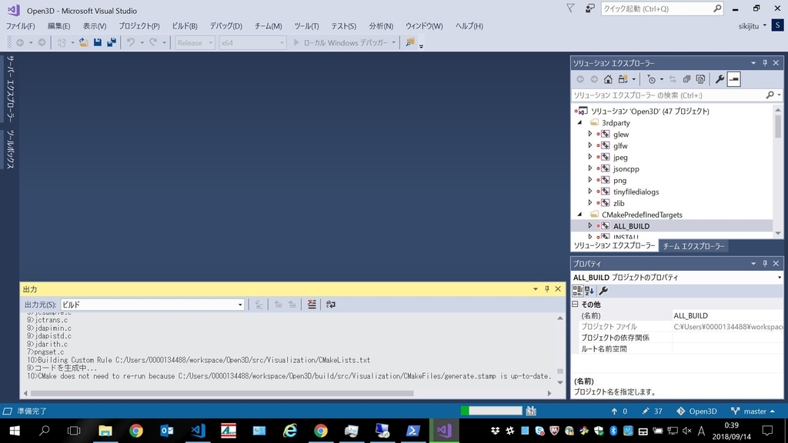Click the build progress bar
The height and width of the screenshot is (443, 788).
tap(492, 411)
